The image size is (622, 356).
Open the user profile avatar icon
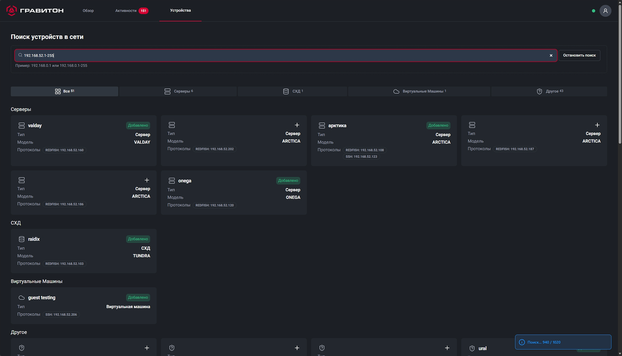[x=605, y=11]
